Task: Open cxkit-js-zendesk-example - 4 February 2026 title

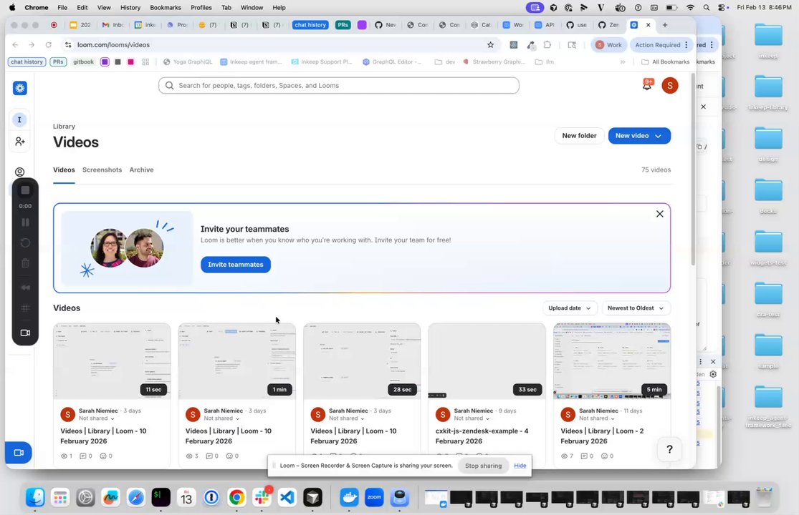Action: [x=482, y=436]
